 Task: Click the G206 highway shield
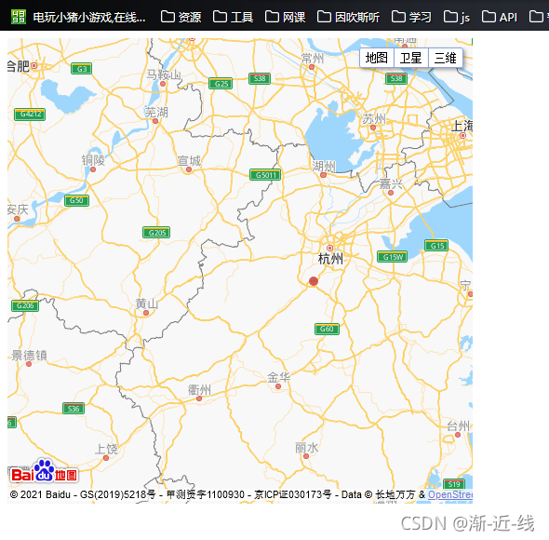[25, 305]
